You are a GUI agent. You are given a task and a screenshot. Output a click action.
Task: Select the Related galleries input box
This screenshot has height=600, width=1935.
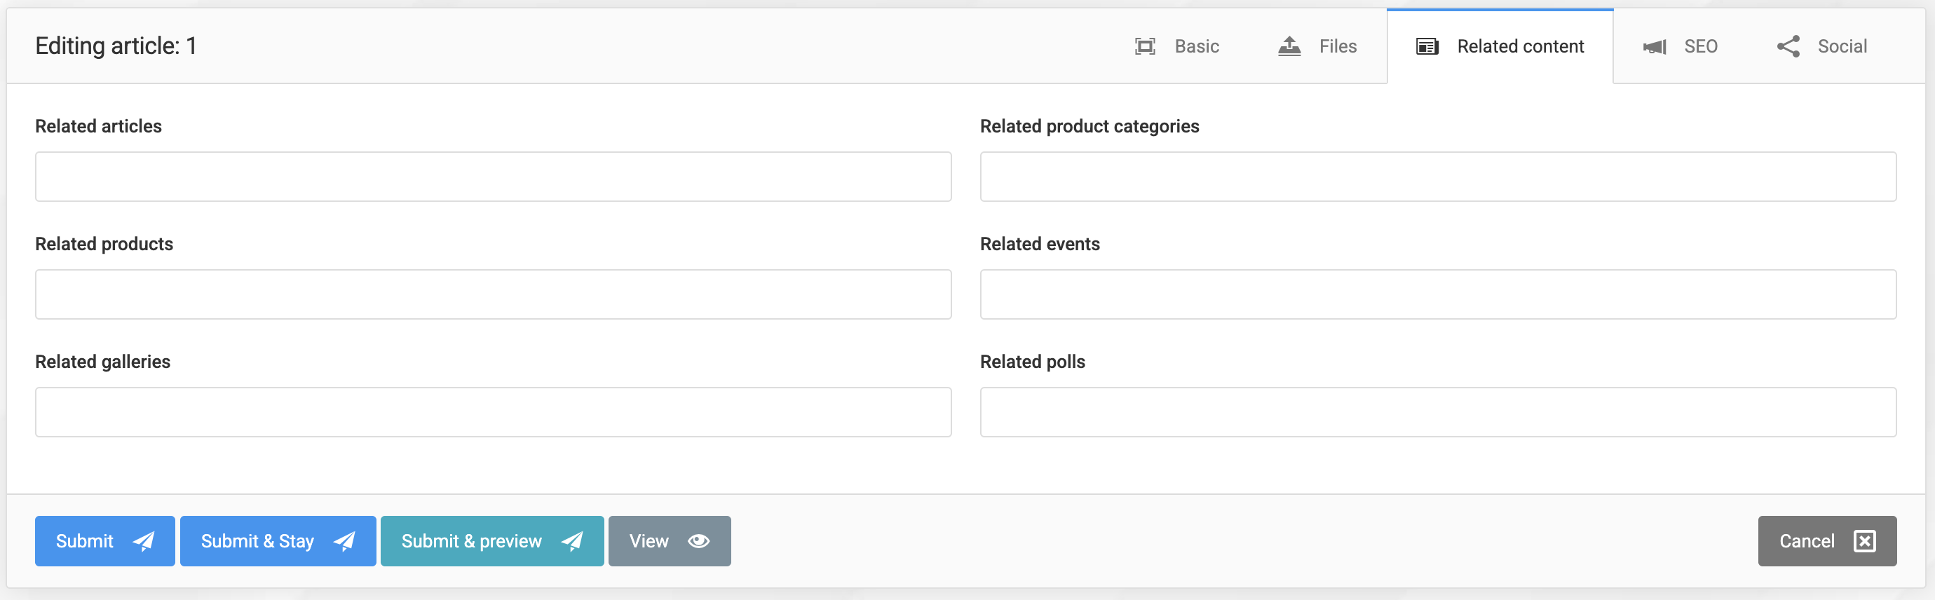(493, 412)
